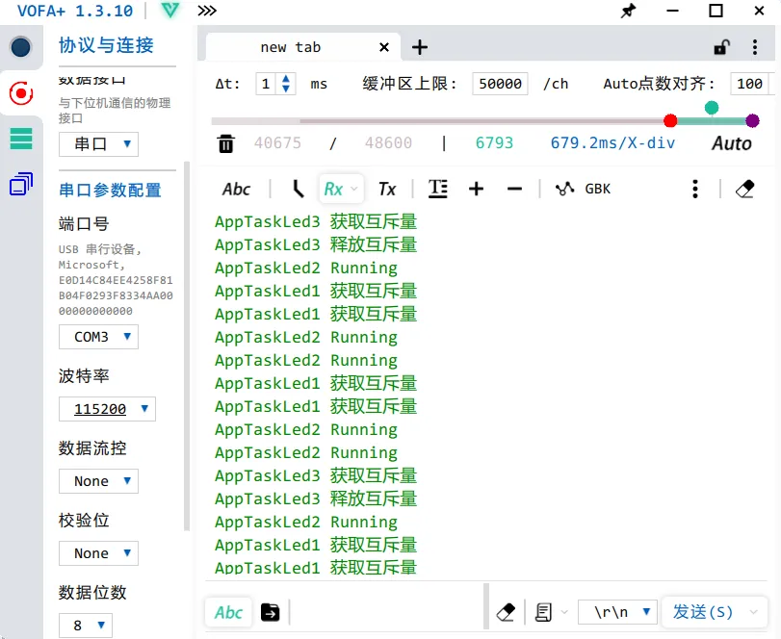Click the Auto button
Viewport: 781px width, 639px height.
pyautogui.click(x=731, y=143)
